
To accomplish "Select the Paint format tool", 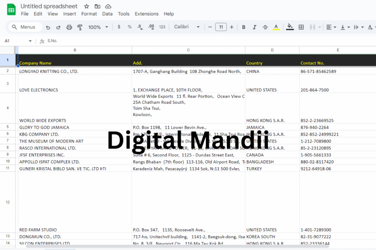I will click(x=80, y=27).
